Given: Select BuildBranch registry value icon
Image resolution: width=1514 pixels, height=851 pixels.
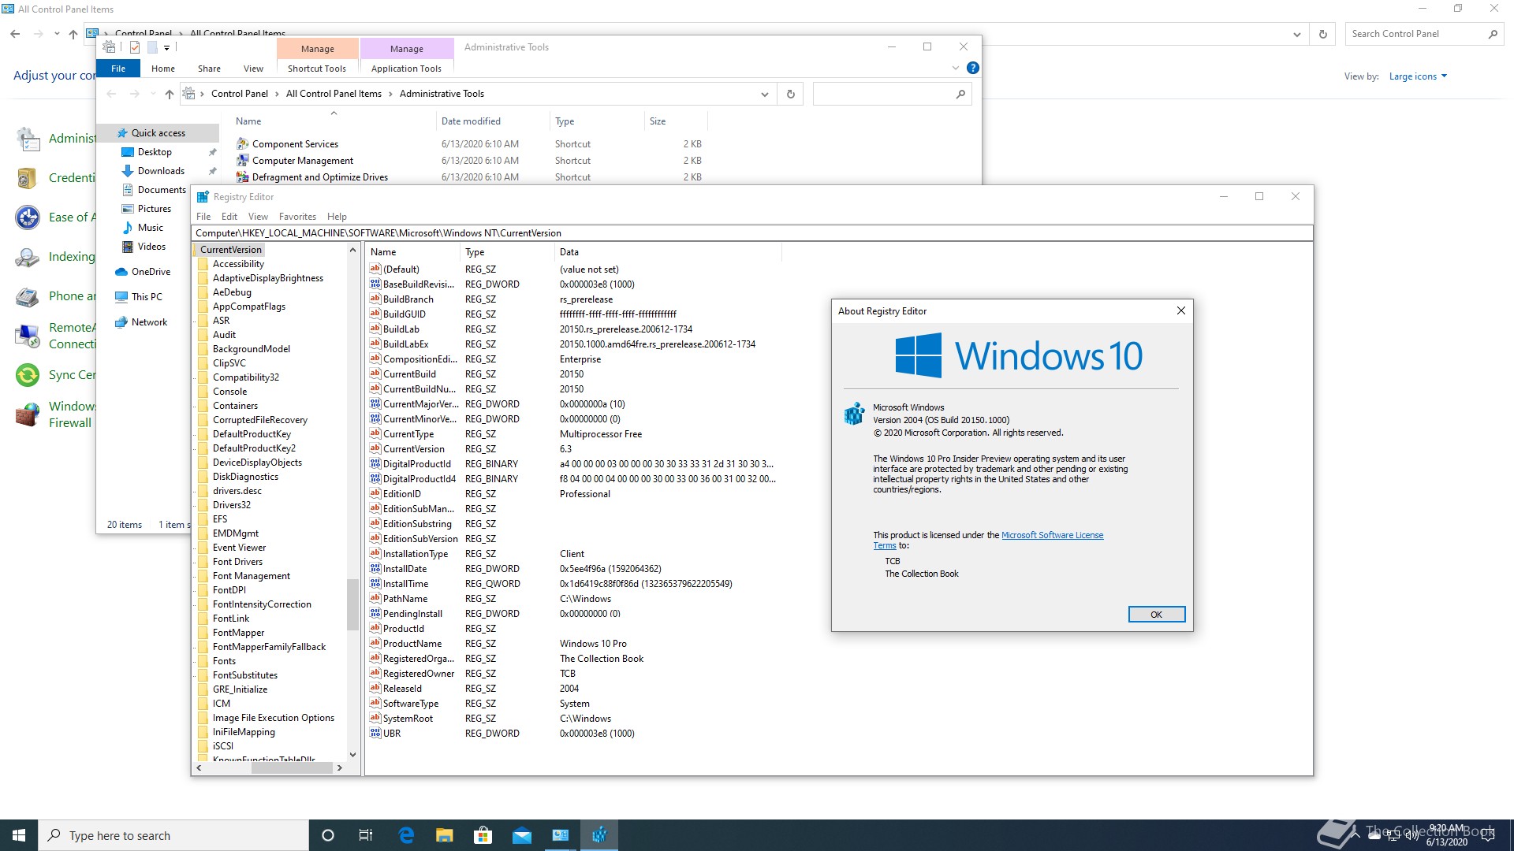Looking at the screenshot, I should coord(375,299).
